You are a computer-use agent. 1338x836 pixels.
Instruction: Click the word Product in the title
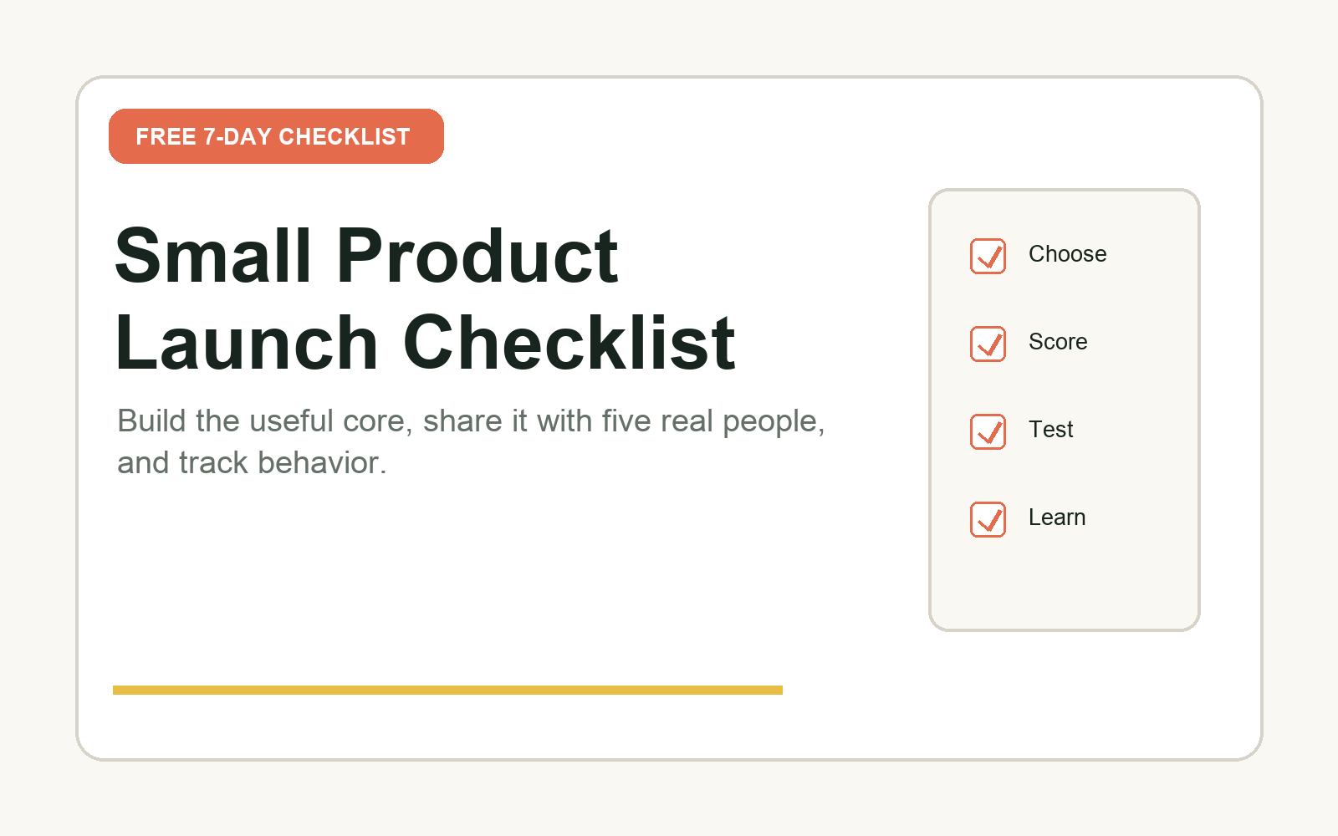click(477, 256)
